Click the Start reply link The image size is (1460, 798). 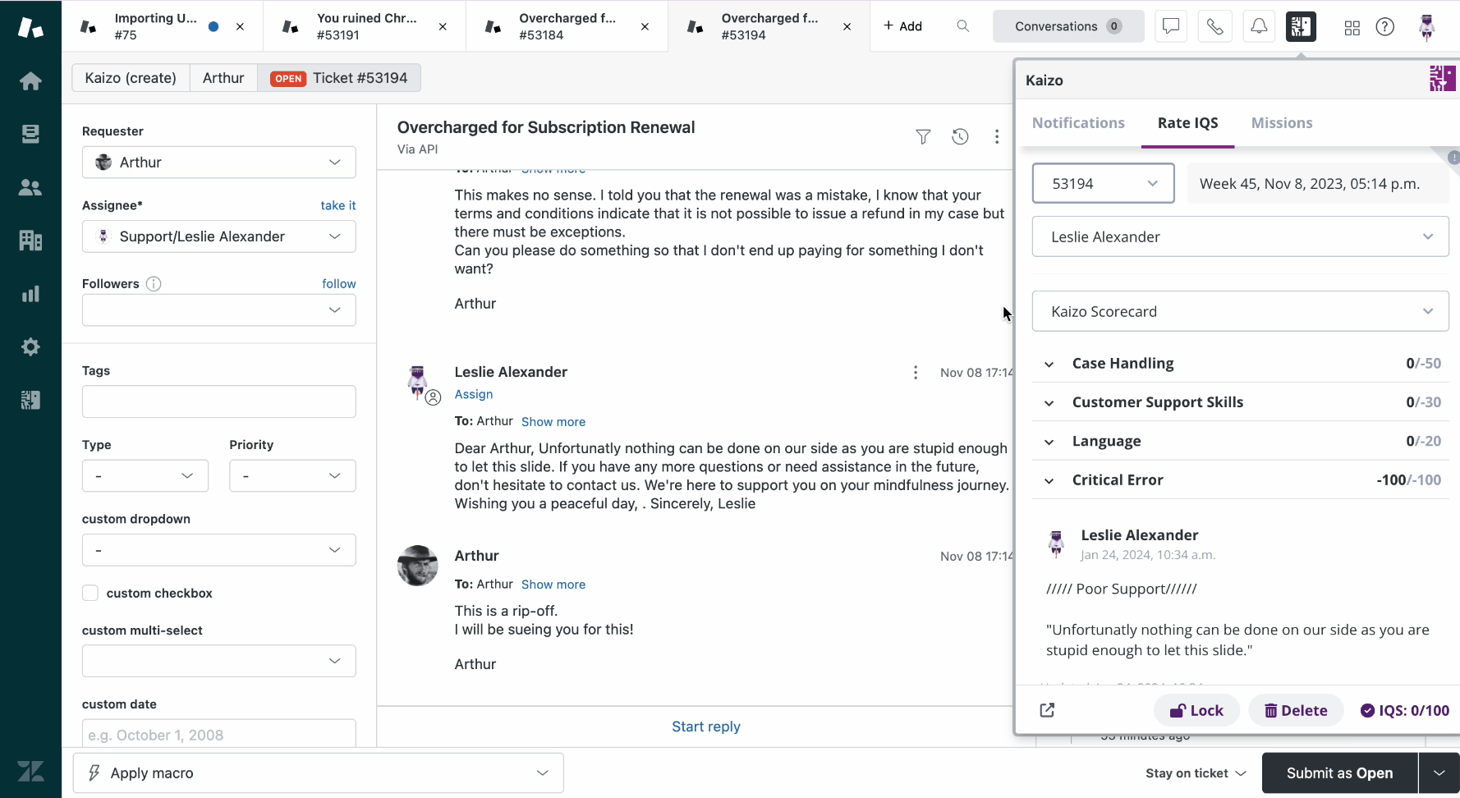click(x=706, y=727)
